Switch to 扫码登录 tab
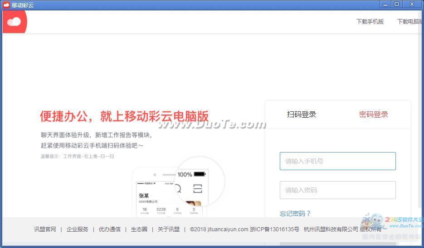424x248 pixels. tap(302, 114)
